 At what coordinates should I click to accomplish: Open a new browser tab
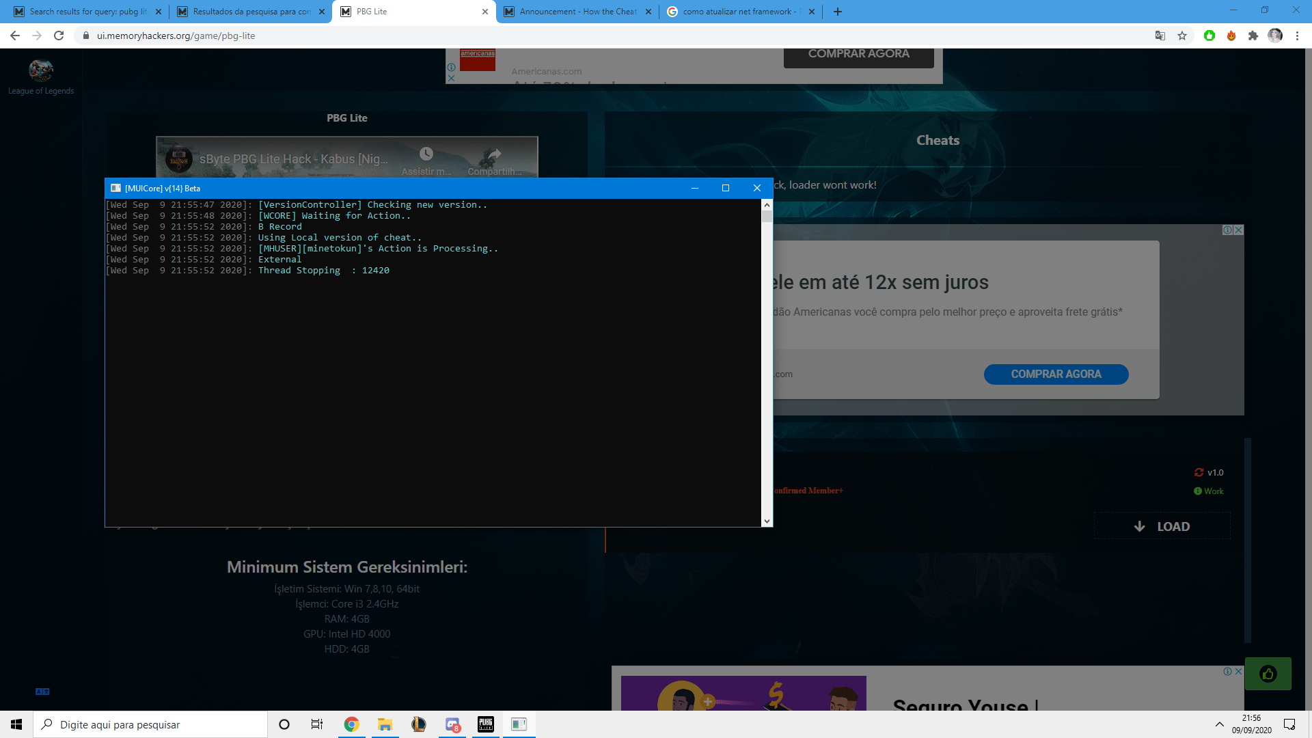838,12
